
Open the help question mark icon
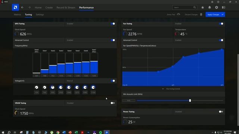(x=218, y=2)
